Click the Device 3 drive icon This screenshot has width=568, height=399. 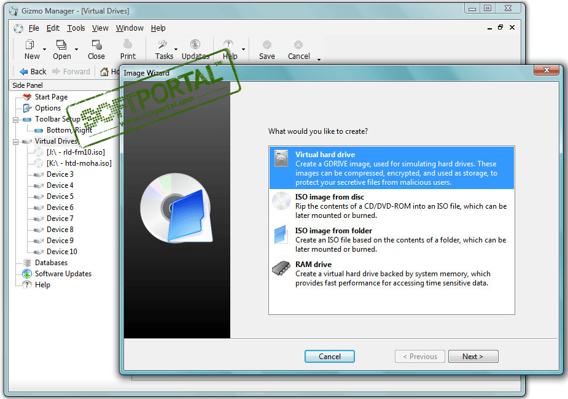click(39, 174)
